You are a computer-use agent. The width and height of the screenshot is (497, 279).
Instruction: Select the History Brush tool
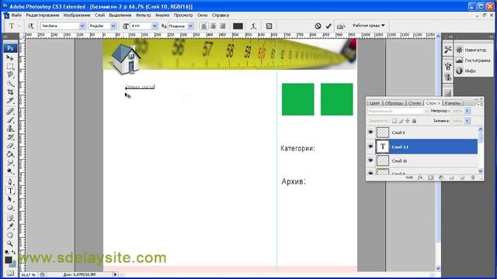[10, 137]
